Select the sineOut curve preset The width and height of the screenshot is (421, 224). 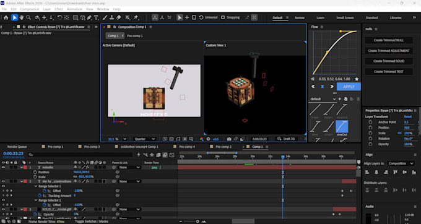342,128
